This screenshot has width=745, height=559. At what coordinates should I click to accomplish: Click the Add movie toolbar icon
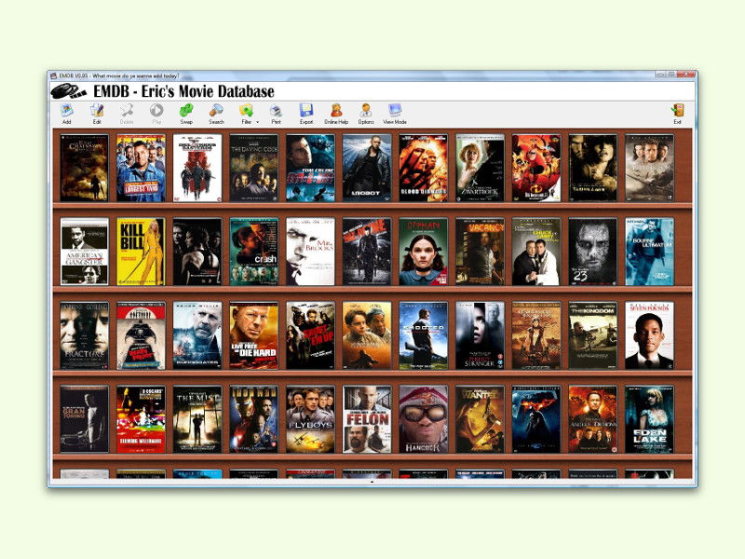(66, 111)
